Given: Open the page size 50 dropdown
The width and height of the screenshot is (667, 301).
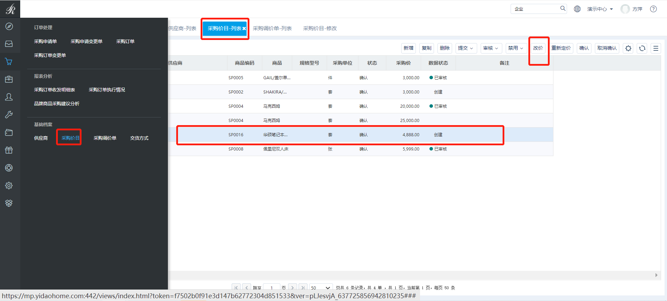Looking at the screenshot, I should [x=320, y=288].
